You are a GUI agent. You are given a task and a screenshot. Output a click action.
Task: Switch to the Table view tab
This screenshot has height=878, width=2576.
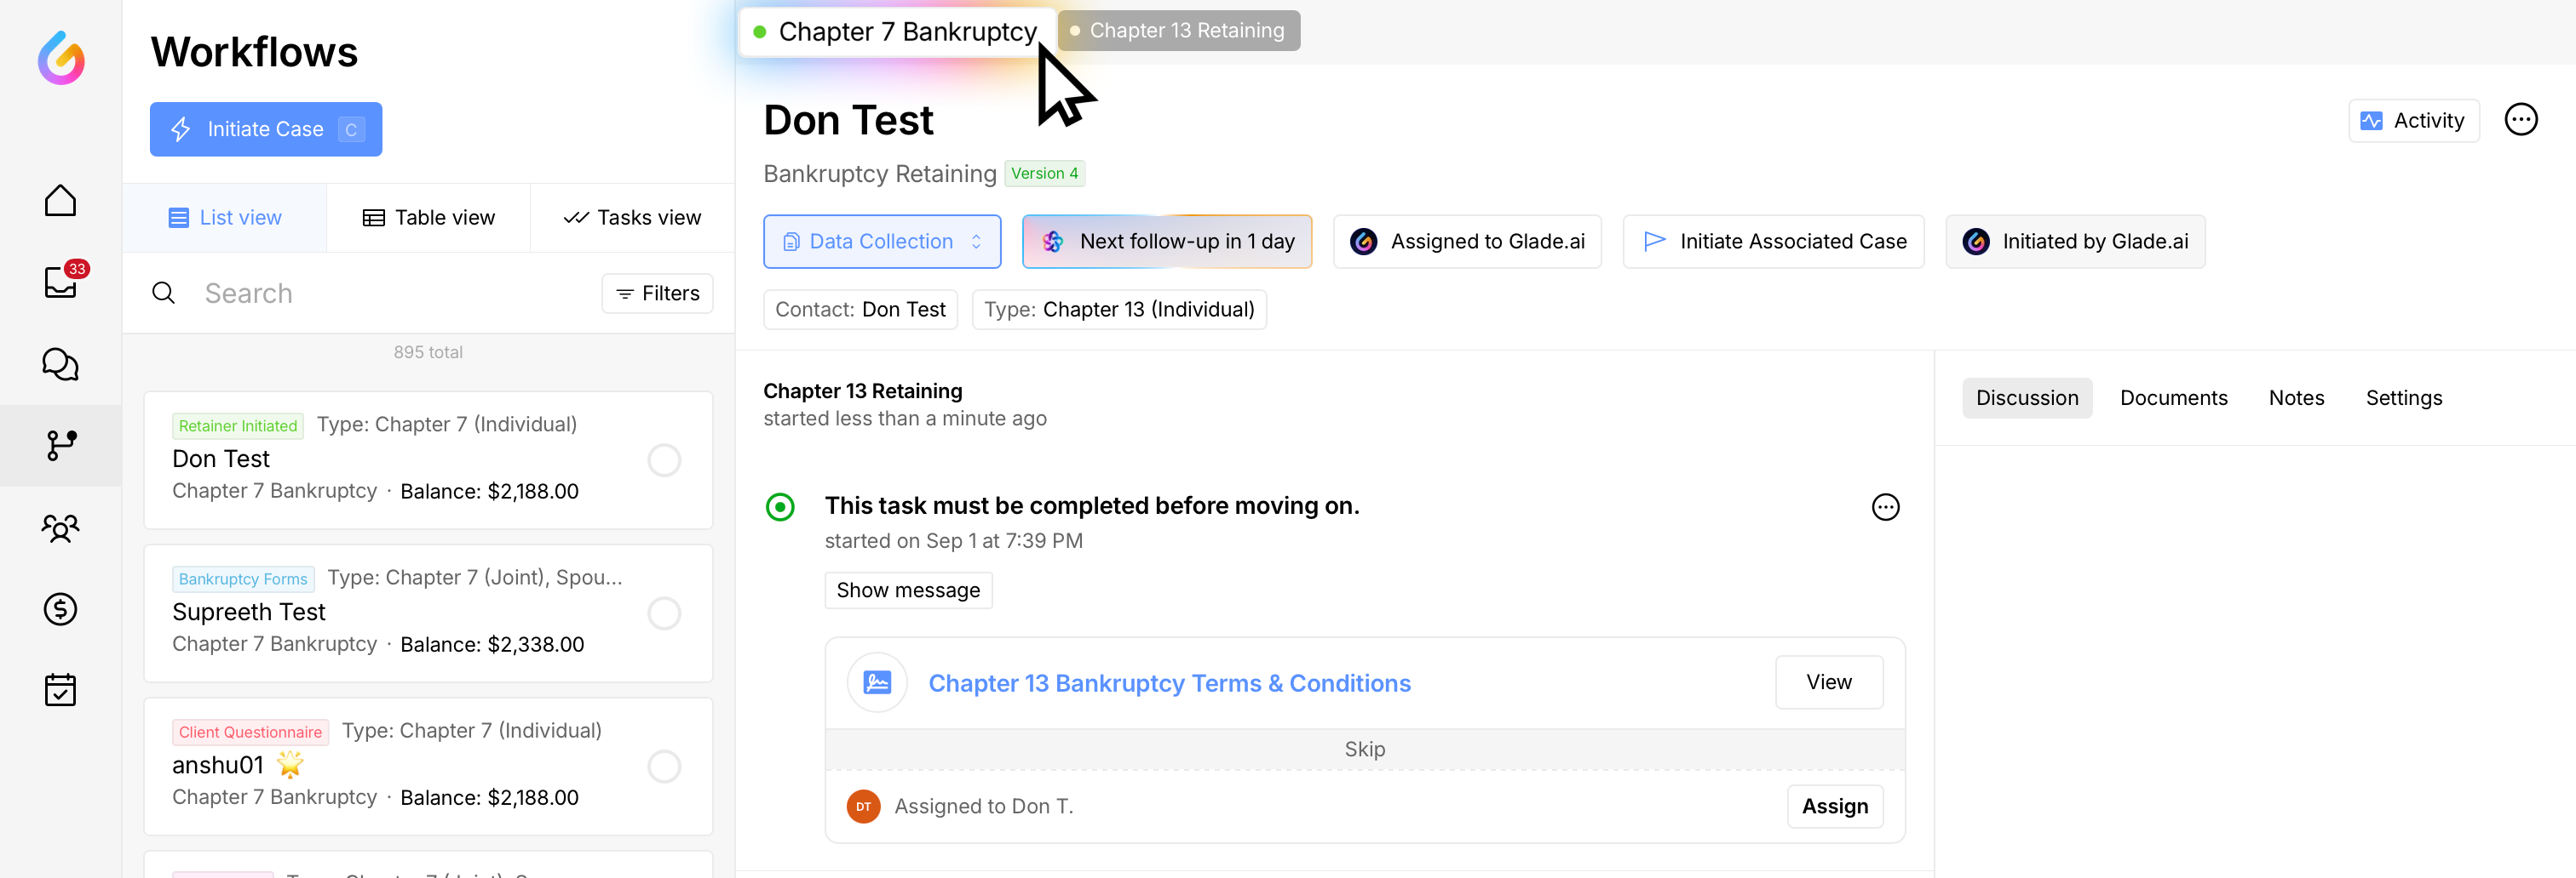(428, 218)
